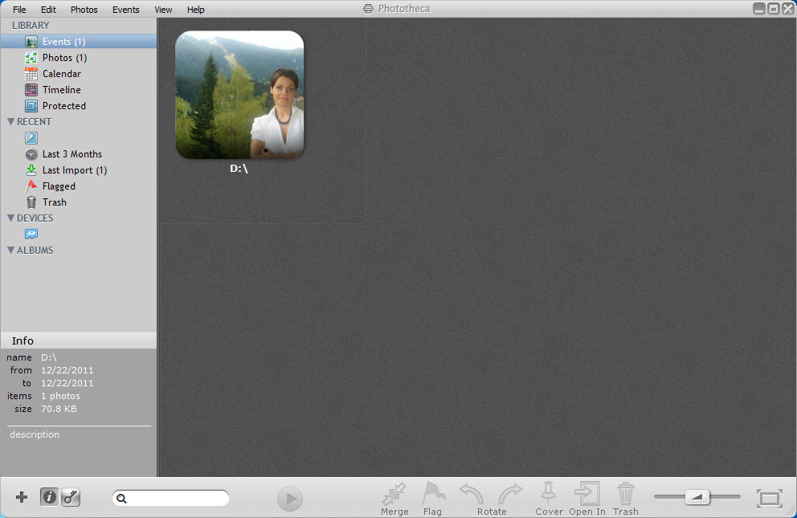Maximize the Phototheca window
This screenshot has width=797, height=518.
coord(774,9)
